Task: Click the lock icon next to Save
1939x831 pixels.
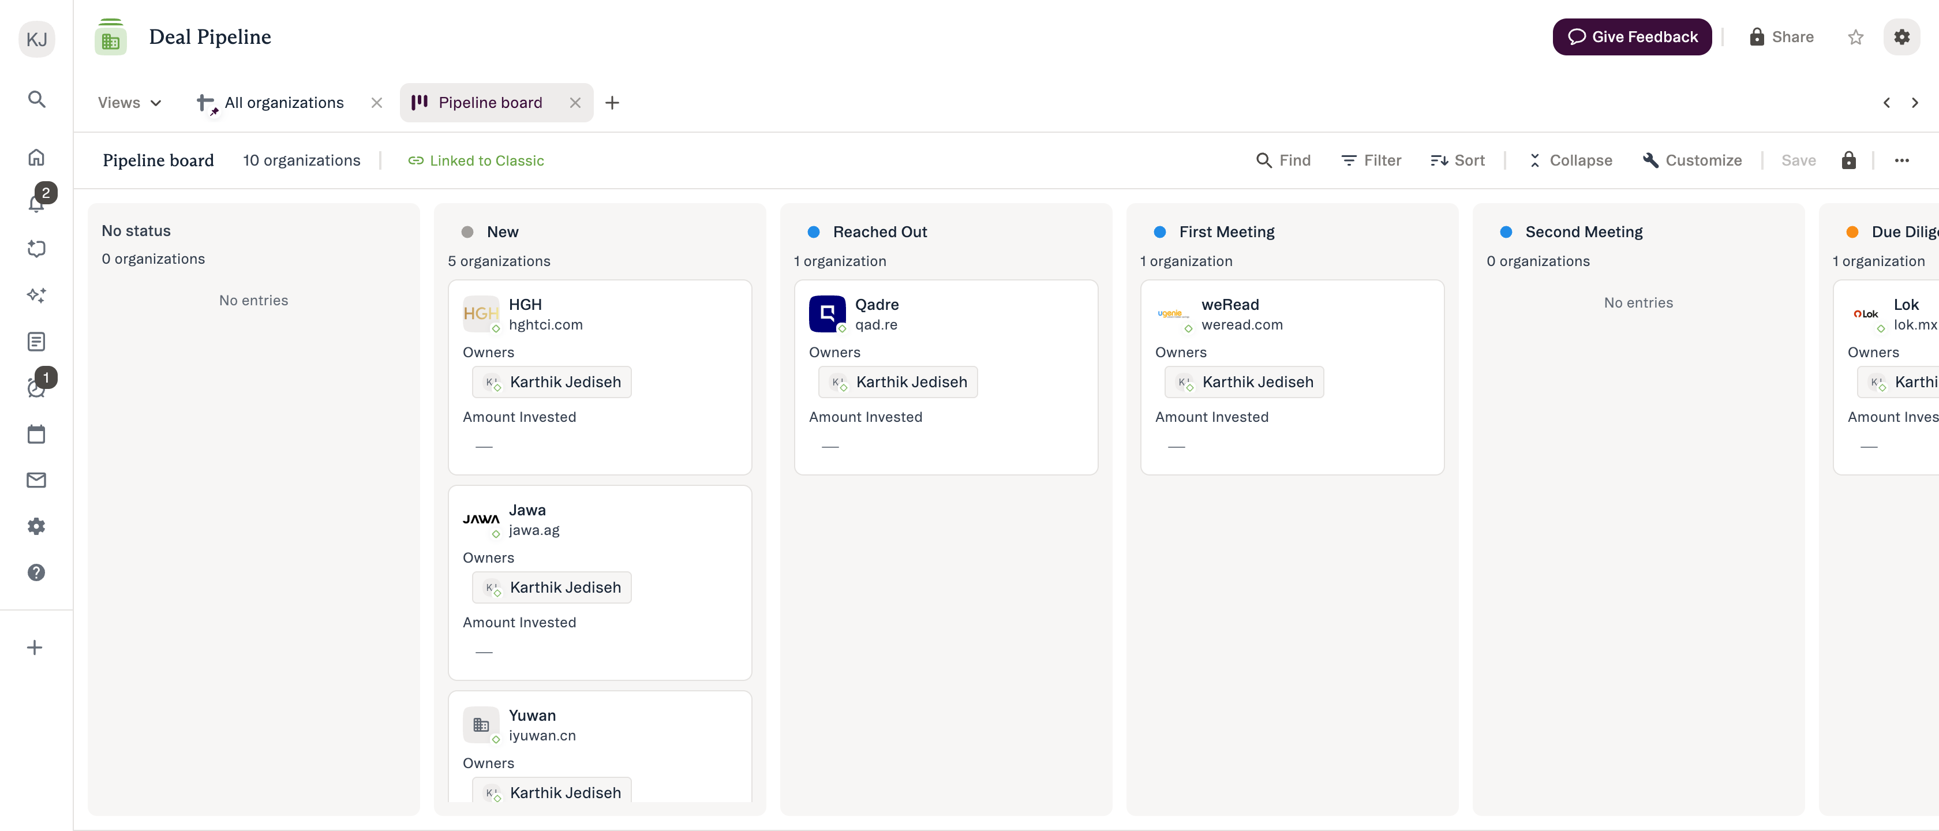Action: click(x=1848, y=160)
